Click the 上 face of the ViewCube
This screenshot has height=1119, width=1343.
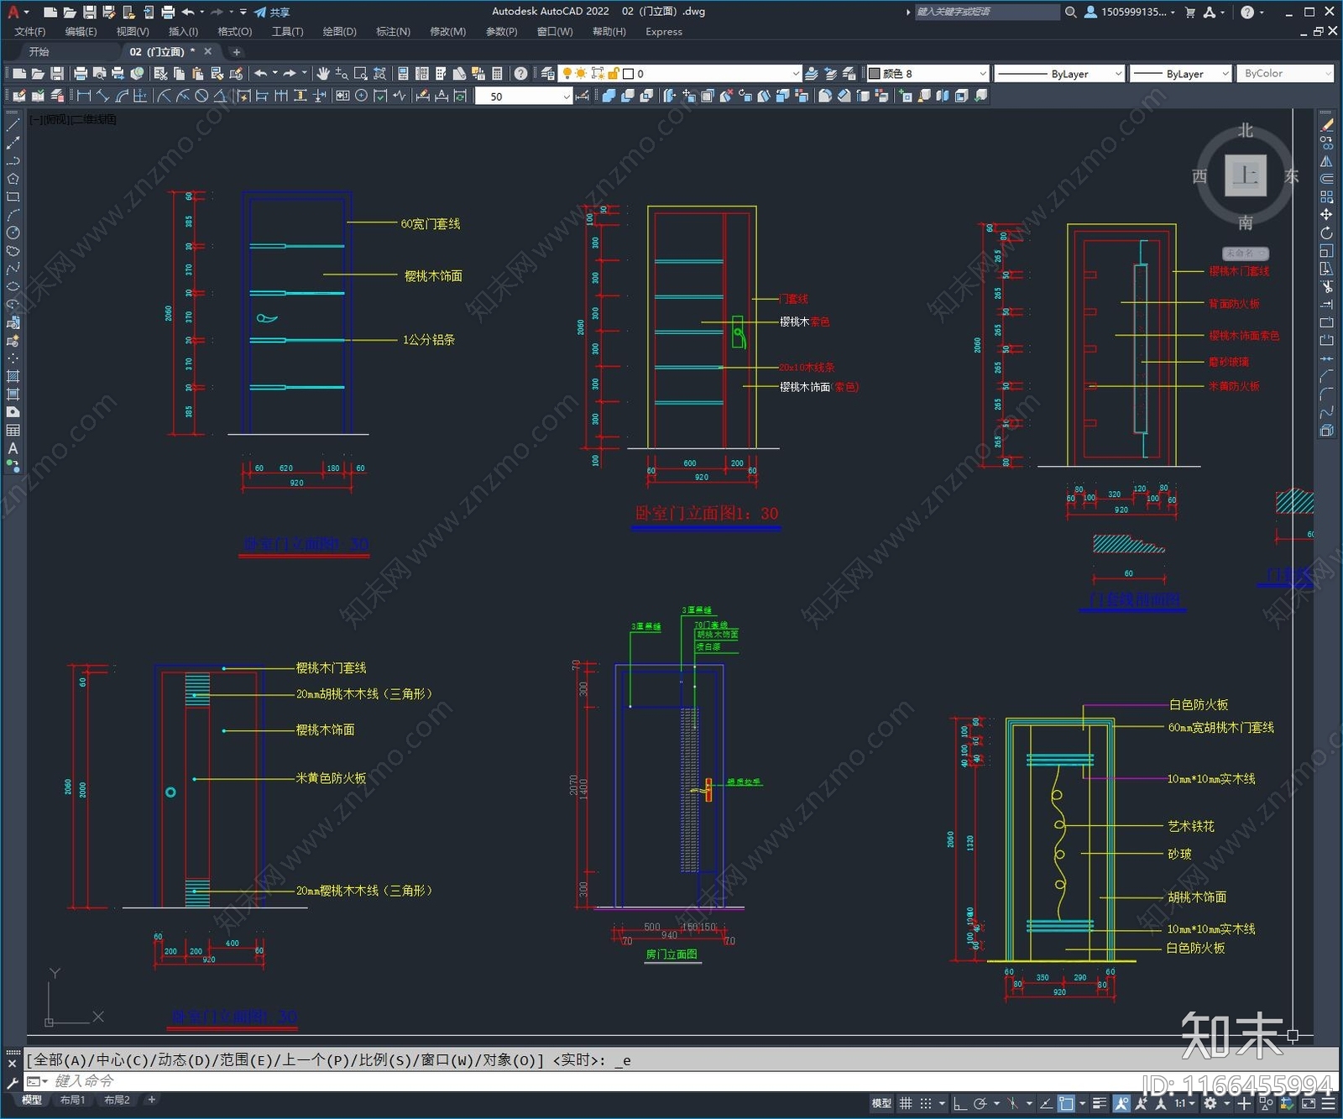(x=1246, y=175)
